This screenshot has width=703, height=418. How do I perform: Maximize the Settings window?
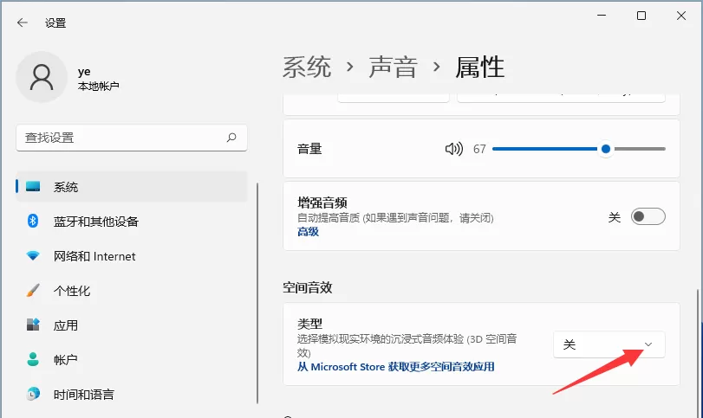(x=641, y=16)
